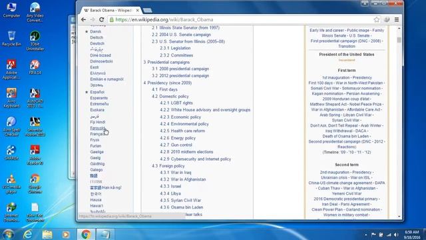Screen dimensions: 426x240
Task: Open Inventor Fusion 2013 desktop icon
Action: 35,127
